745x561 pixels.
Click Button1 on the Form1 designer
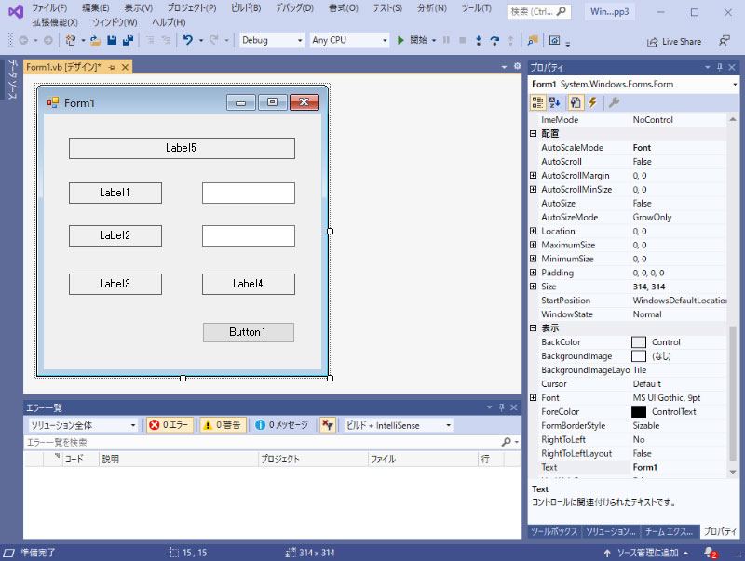point(248,332)
